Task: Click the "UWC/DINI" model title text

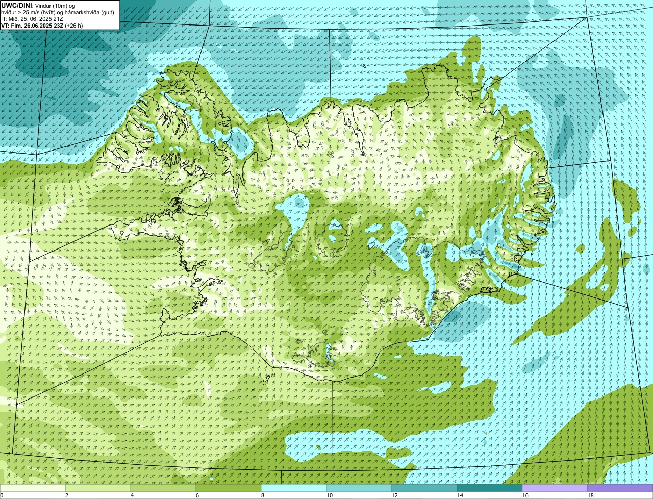Action: pyautogui.click(x=16, y=5)
